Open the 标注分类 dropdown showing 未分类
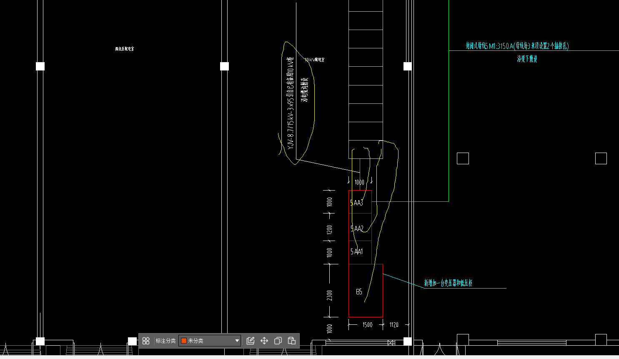Screen dimensions: 619x359 tap(210, 341)
